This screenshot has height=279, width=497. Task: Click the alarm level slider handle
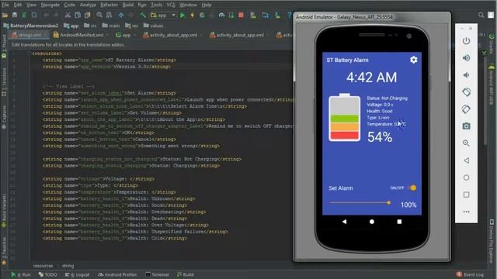[x=388, y=203]
